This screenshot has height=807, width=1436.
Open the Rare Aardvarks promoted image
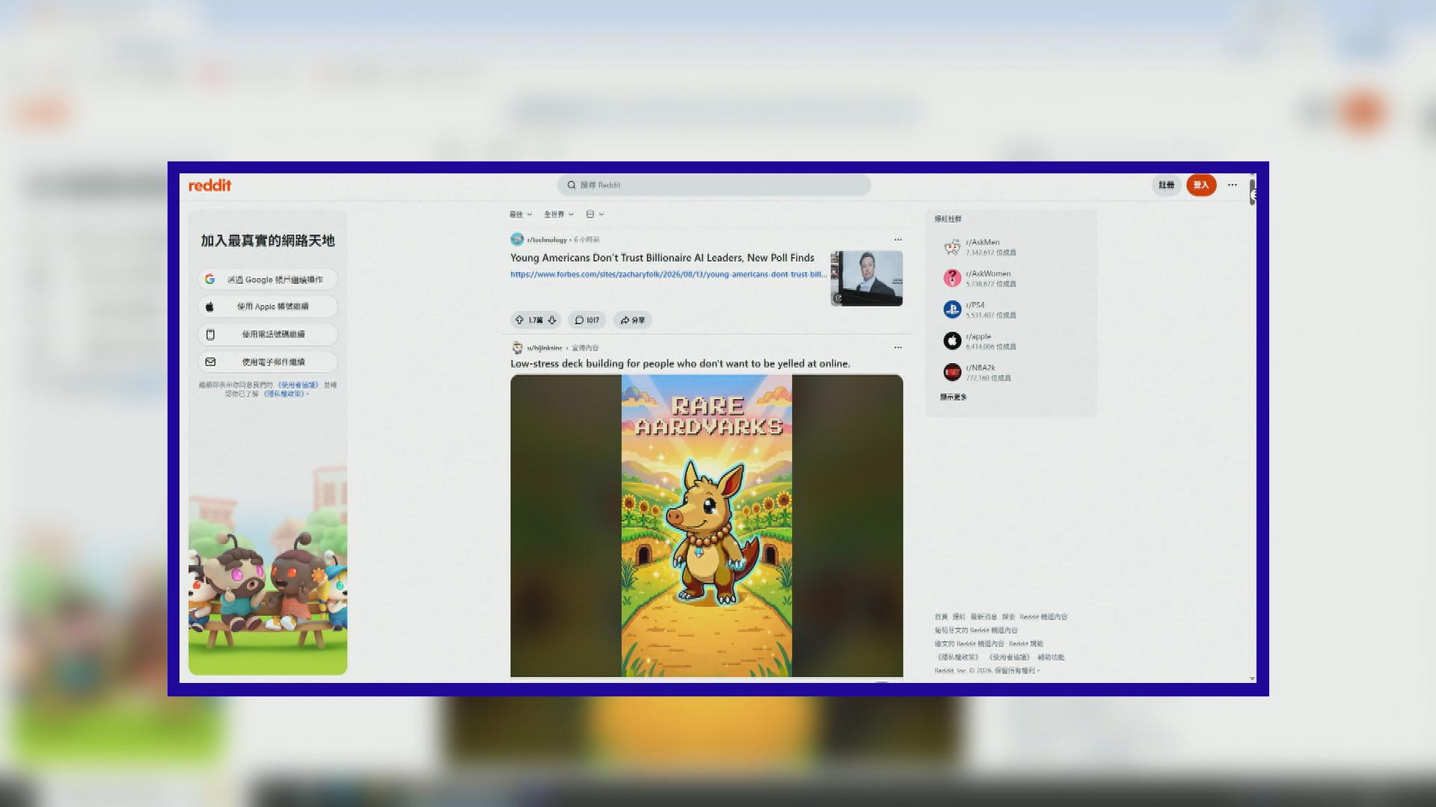coord(707,525)
